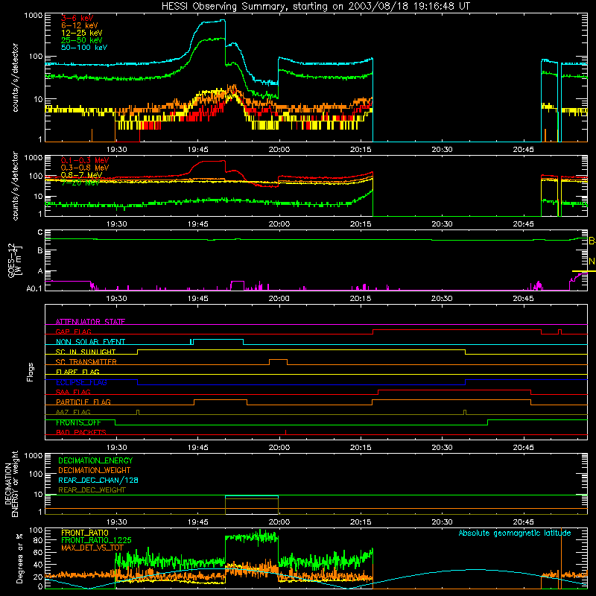This screenshot has width=596, height=596.
Task: Click the 'DECIMATION ENERGY or weight' axis title
Action: (11, 484)
